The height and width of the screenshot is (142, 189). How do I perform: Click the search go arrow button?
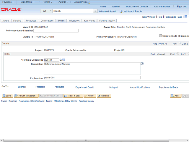(x=95, y=11)
